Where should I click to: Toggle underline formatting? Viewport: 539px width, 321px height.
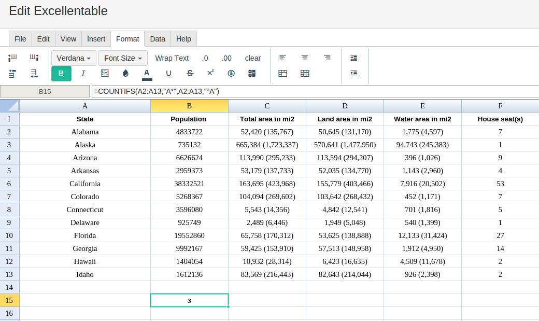click(x=168, y=74)
